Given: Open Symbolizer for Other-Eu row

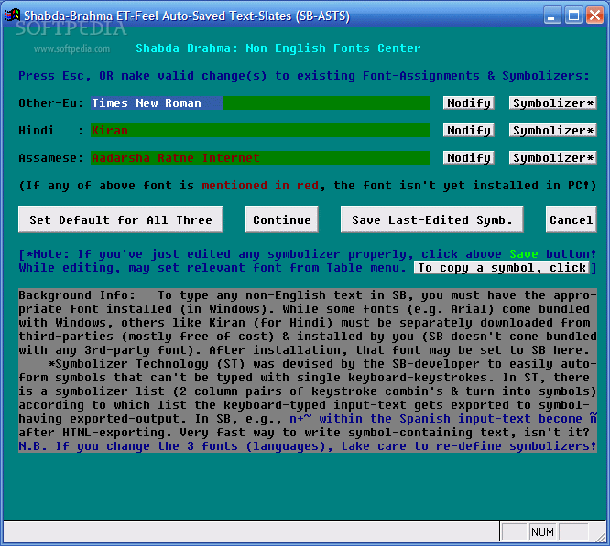Looking at the screenshot, I should 552,103.
